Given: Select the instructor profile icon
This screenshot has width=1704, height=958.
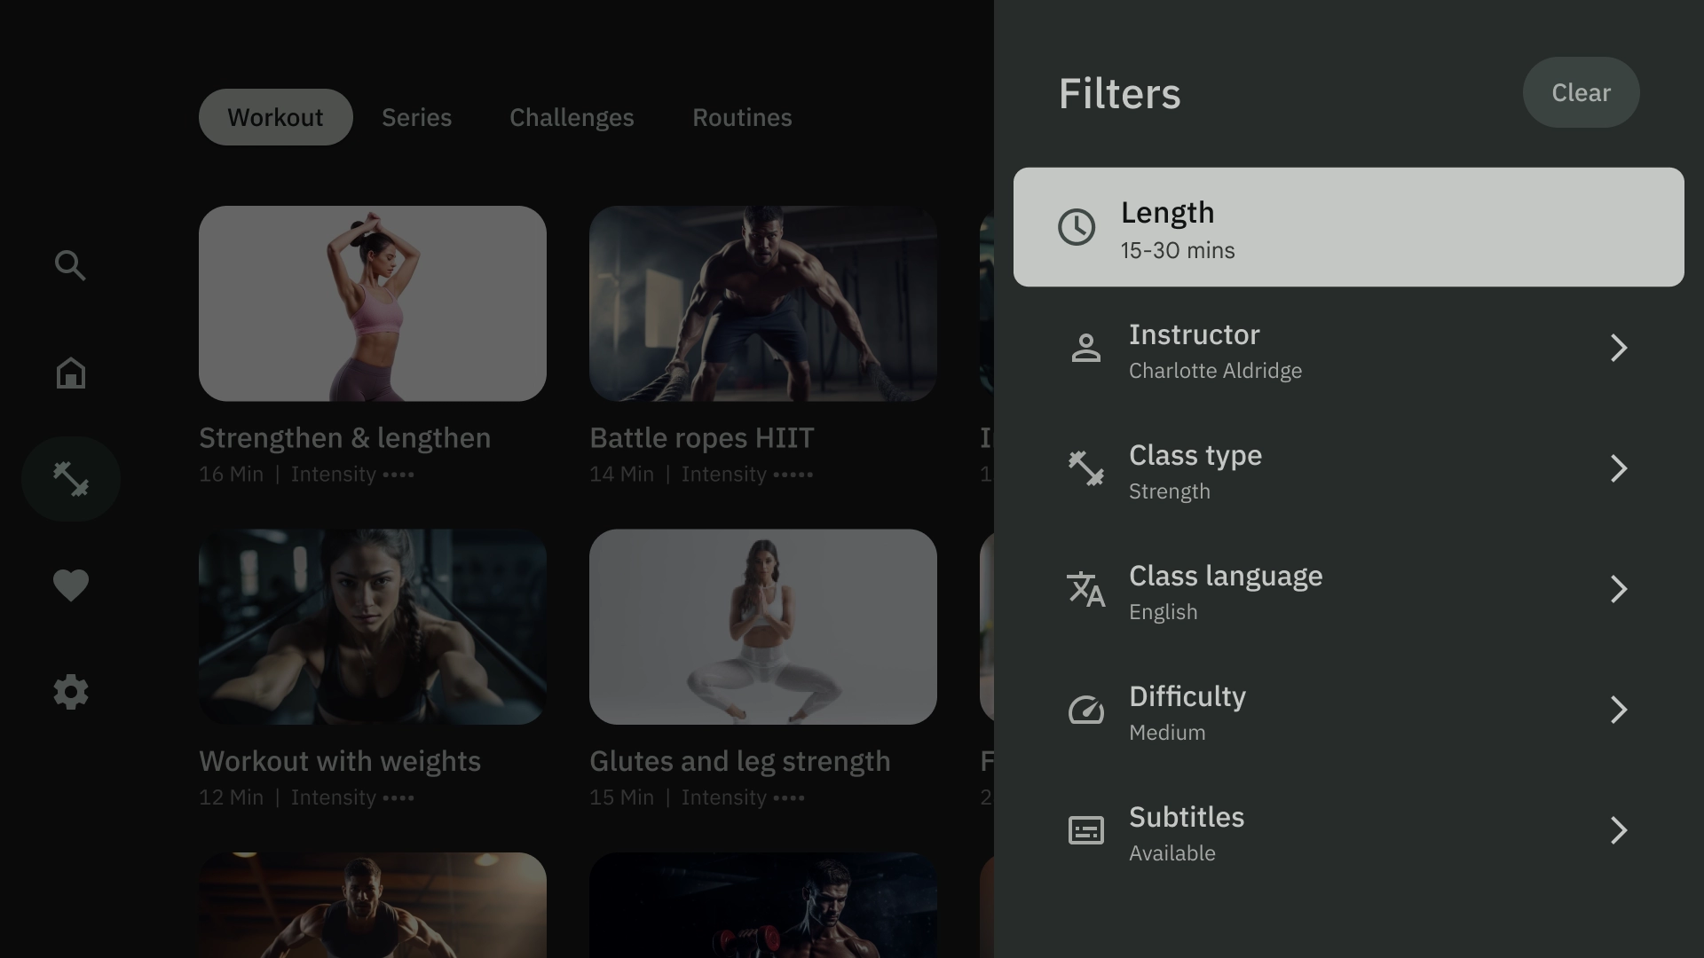Looking at the screenshot, I should [x=1085, y=348].
